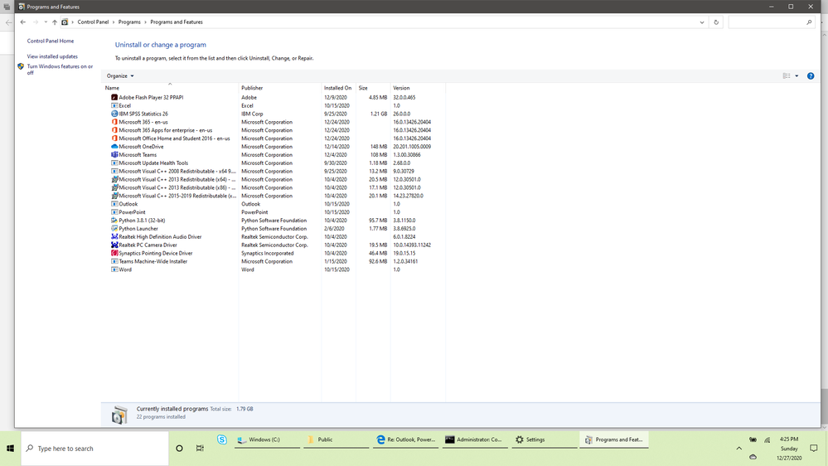Viewport: 828px width, 466px height.
Task: Select the Excel program row
Action: (274, 105)
